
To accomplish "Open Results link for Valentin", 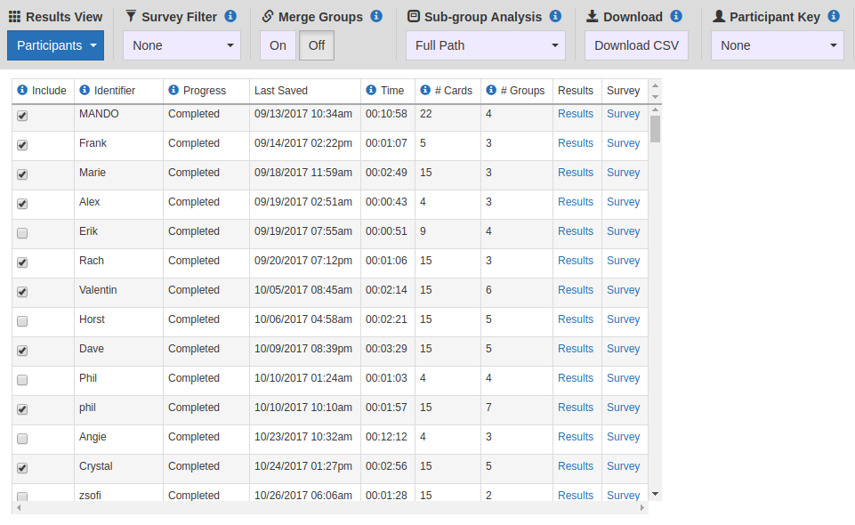I will click(x=576, y=290).
